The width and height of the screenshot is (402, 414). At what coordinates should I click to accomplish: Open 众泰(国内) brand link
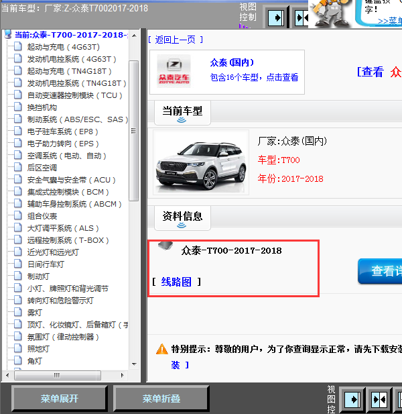[232, 62]
